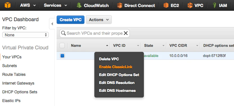Click the Create VPC button
Image resolution: width=234 pixels, height=106 pixels.
tap(70, 20)
